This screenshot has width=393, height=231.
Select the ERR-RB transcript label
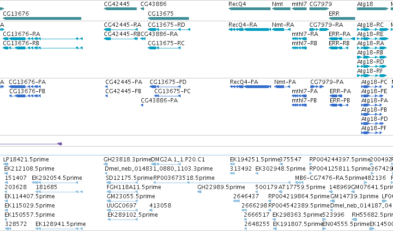click(339, 43)
